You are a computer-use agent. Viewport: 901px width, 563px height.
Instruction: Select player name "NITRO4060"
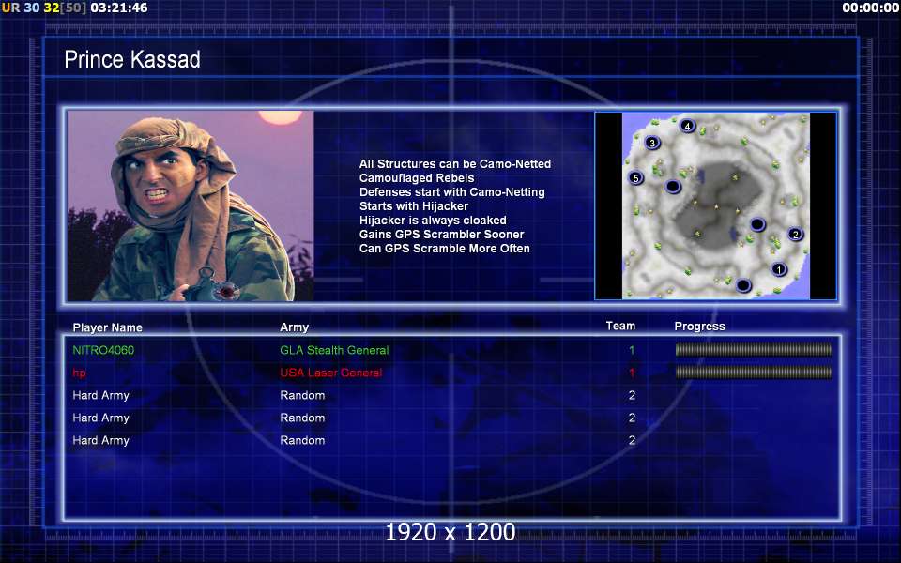coord(103,350)
